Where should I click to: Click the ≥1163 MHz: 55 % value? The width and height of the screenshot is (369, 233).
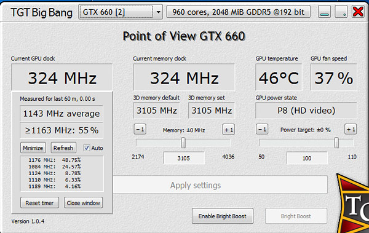[x=61, y=130]
